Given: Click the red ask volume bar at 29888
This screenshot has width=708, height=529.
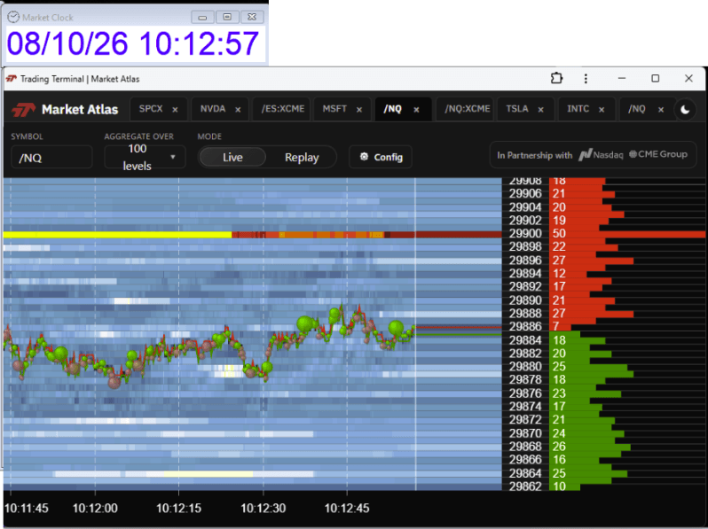Looking at the screenshot, I should (x=592, y=314).
